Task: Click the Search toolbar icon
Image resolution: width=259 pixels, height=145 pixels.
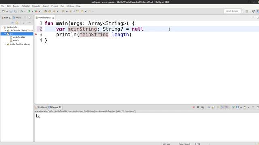Action: 54,11
